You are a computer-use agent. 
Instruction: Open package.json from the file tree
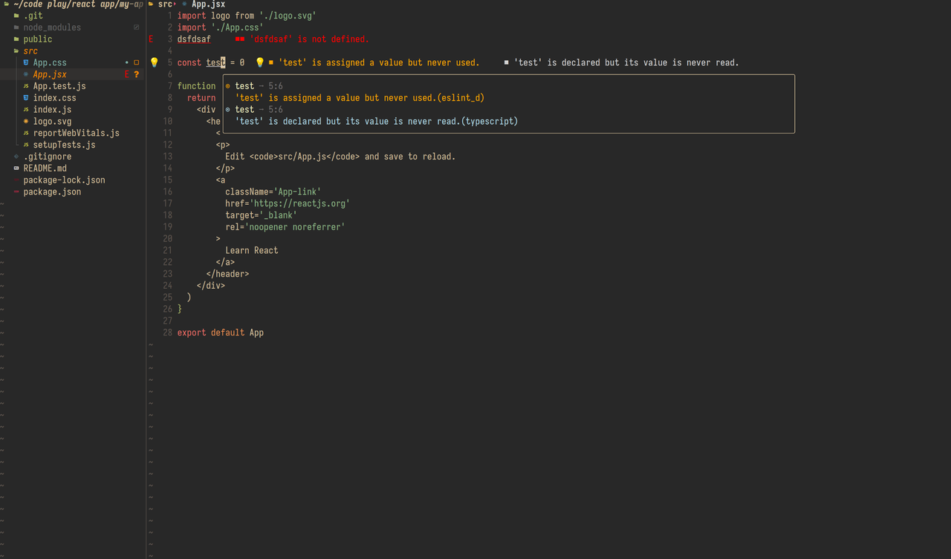pos(52,192)
